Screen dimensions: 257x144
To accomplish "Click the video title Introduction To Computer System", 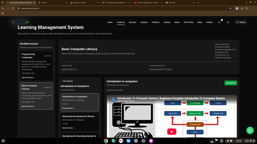I will coord(171,98).
